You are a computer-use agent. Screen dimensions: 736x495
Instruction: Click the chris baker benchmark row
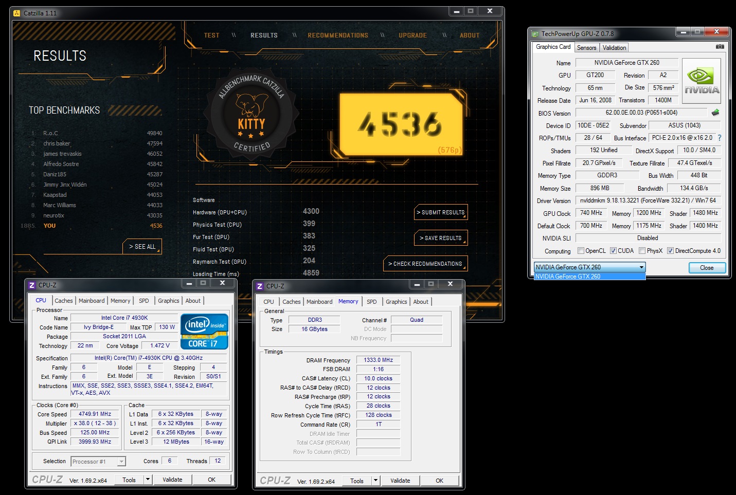point(97,143)
